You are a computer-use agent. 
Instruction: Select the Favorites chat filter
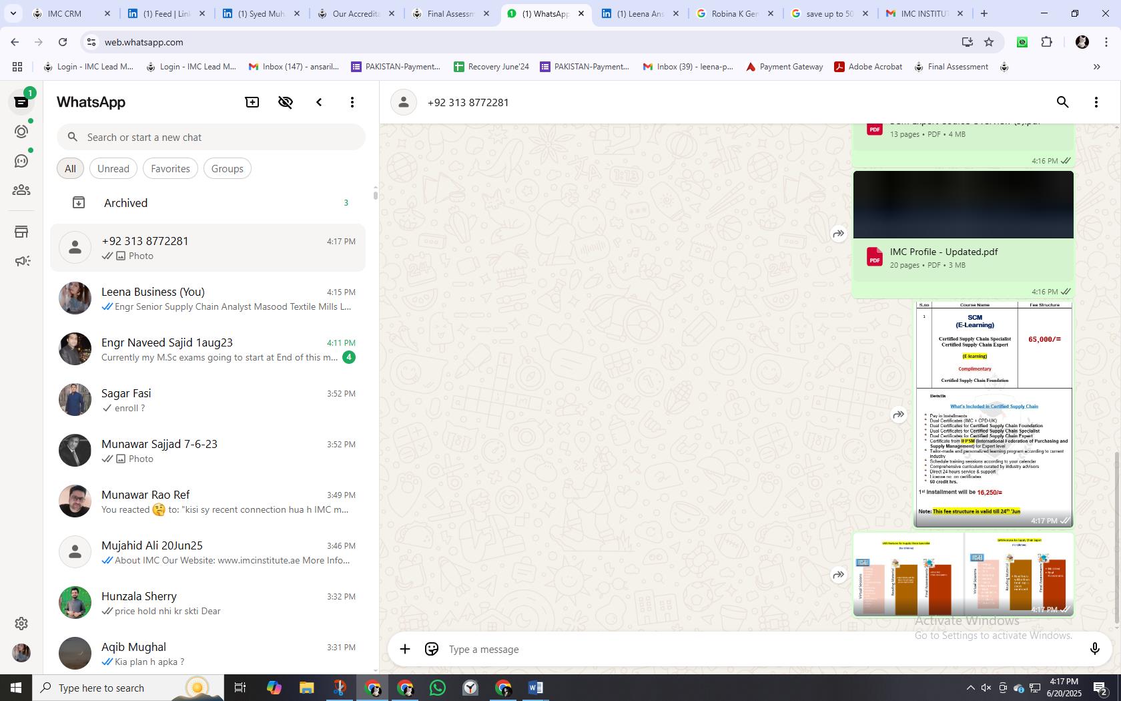tap(170, 169)
